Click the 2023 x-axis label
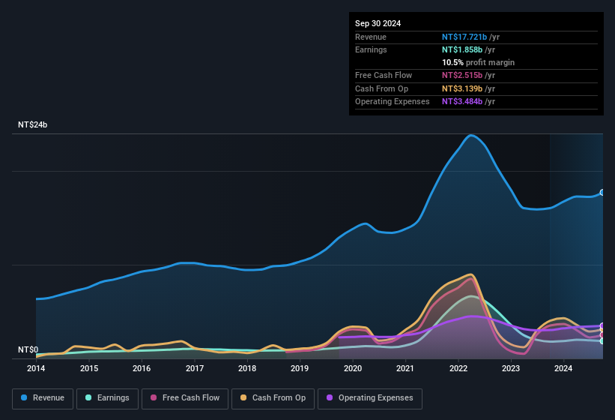The width and height of the screenshot is (615, 420). (511, 368)
